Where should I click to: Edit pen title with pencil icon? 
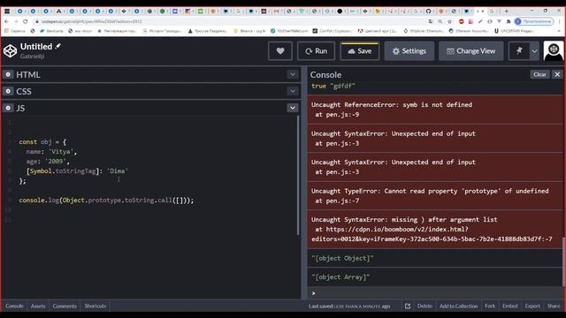pos(58,46)
